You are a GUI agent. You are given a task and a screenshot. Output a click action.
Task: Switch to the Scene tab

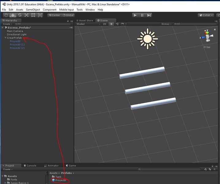[106, 21]
